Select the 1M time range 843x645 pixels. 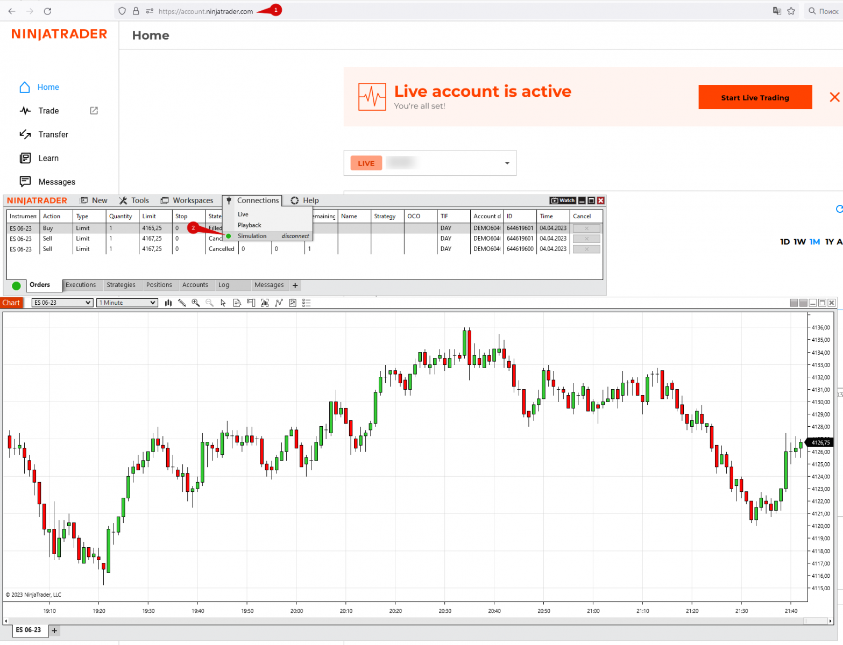(x=814, y=242)
